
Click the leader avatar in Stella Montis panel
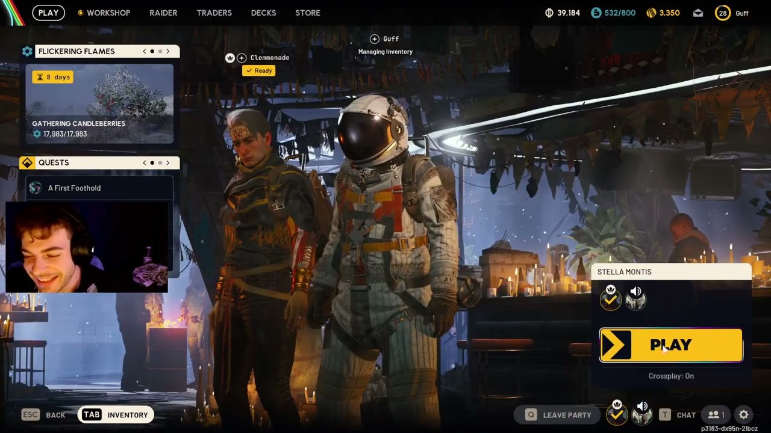(x=611, y=298)
